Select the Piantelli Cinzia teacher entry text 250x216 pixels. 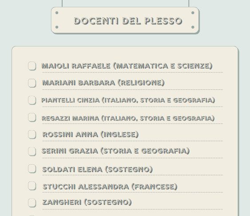pos(128,100)
